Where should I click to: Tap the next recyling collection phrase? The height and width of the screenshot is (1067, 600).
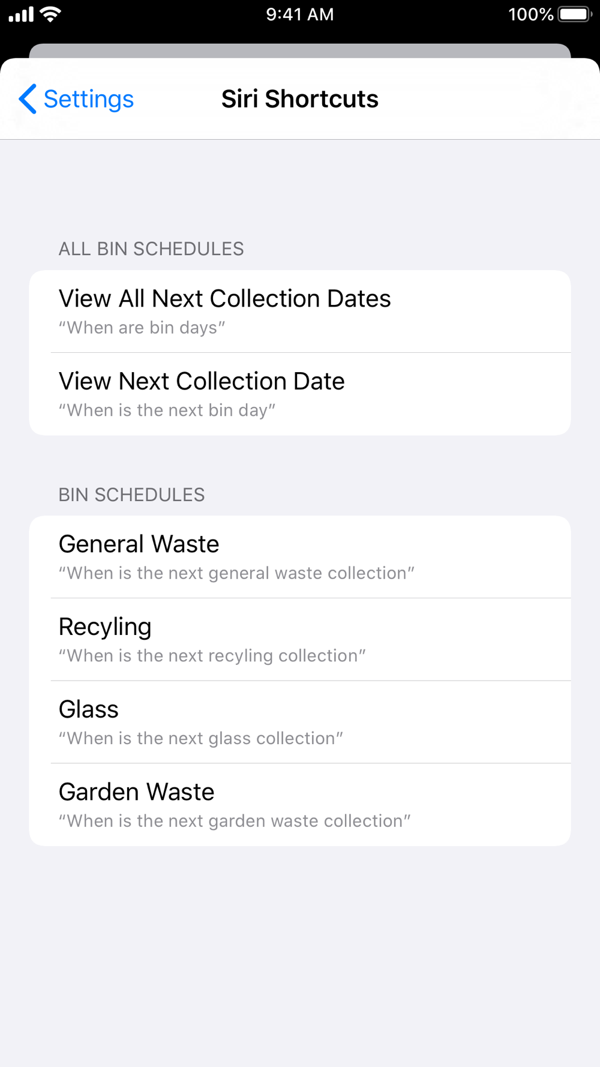click(x=212, y=656)
